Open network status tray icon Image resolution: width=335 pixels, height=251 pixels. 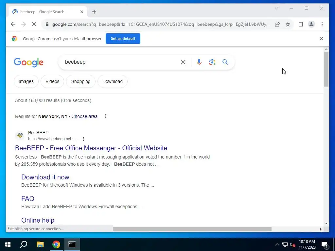tap(285, 244)
